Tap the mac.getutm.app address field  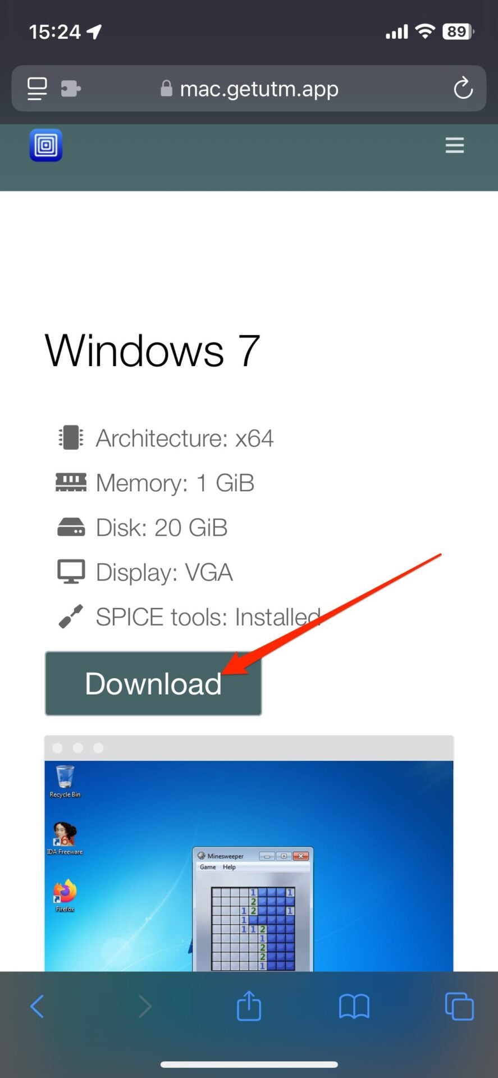249,89
